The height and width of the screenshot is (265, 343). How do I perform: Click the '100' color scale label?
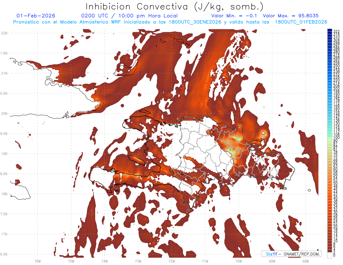coord(336,138)
